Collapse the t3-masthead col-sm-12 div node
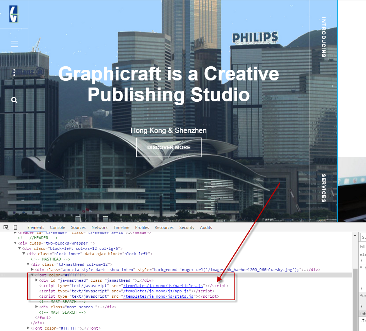 (x=28, y=264)
